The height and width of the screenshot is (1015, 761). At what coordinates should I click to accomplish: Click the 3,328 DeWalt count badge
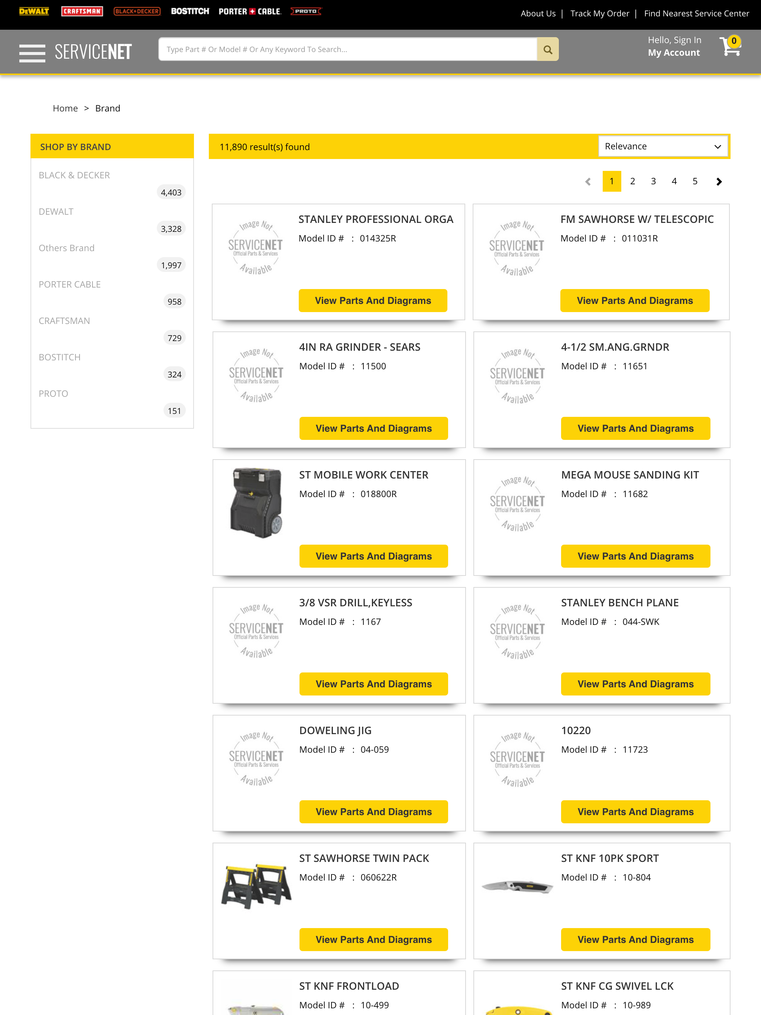pos(171,229)
